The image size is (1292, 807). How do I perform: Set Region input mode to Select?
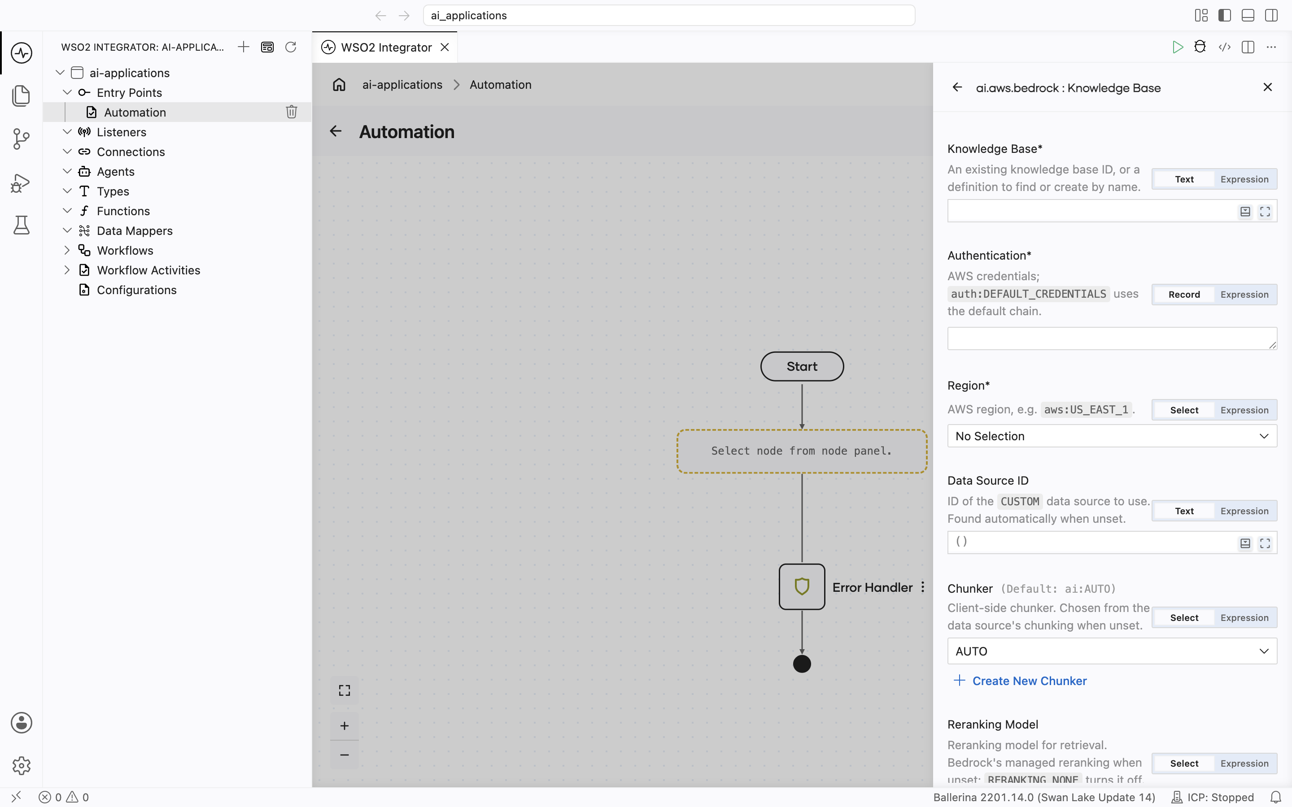1184,410
